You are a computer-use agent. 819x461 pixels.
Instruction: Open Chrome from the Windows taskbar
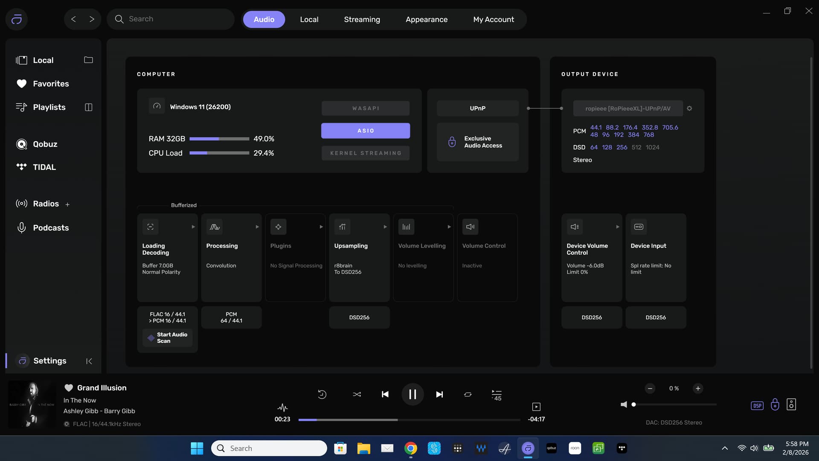[410, 448]
